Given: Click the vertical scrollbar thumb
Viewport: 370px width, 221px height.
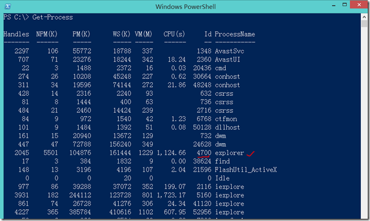Looking at the screenshot, I should click(364, 24).
